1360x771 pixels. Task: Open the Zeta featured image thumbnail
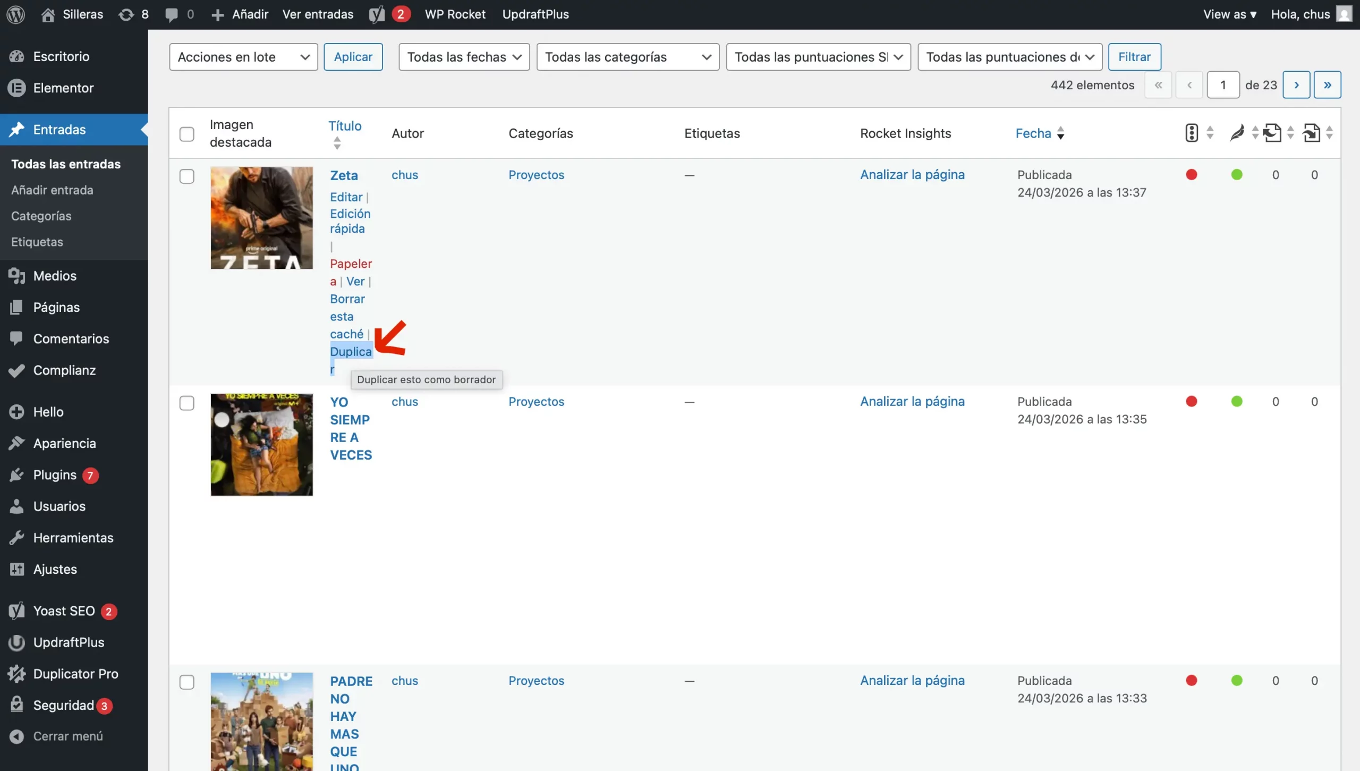tap(261, 218)
